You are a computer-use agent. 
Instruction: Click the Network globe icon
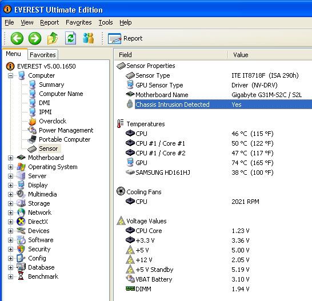(21, 212)
